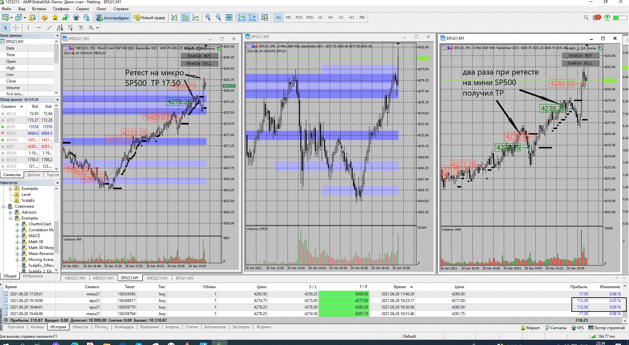This screenshot has width=629, height=345.
Task: Open the Сервис menu
Action: pos(83,9)
